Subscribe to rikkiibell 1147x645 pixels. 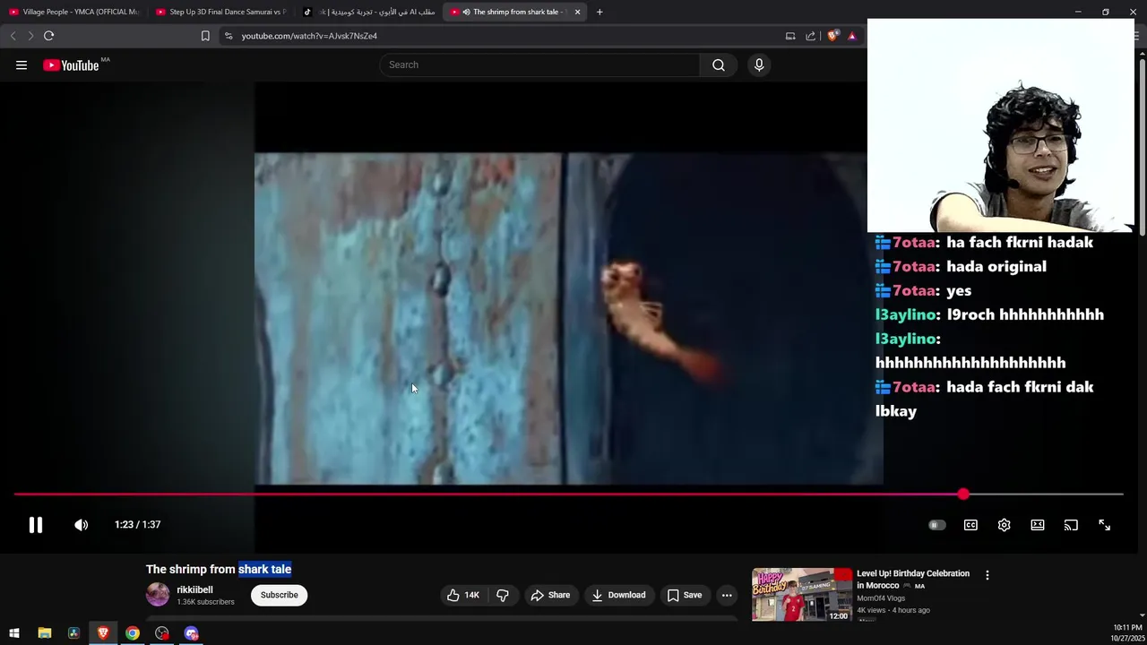[279, 595]
